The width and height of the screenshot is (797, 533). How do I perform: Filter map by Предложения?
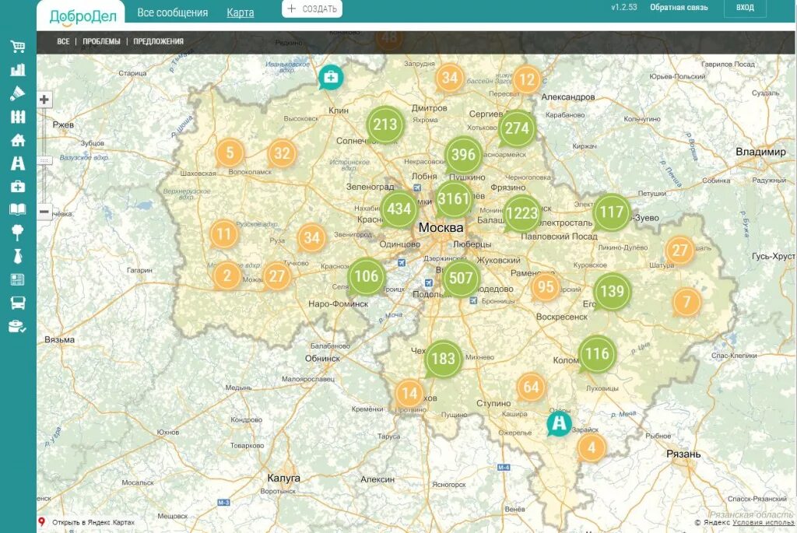tap(159, 42)
